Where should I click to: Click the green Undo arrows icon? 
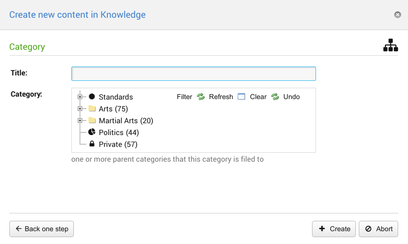[x=275, y=97]
